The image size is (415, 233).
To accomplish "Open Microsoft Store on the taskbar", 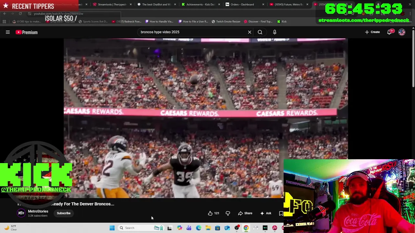I will 218,228.
